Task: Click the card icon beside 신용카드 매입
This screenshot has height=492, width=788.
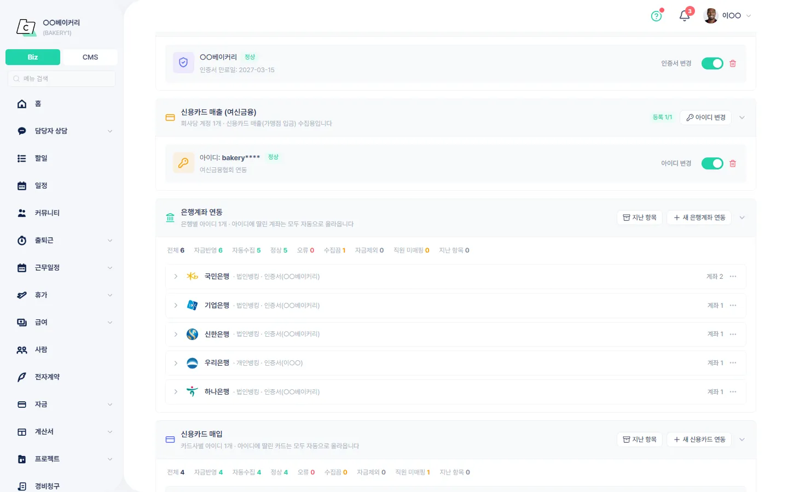Action: pyautogui.click(x=170, y=440)
